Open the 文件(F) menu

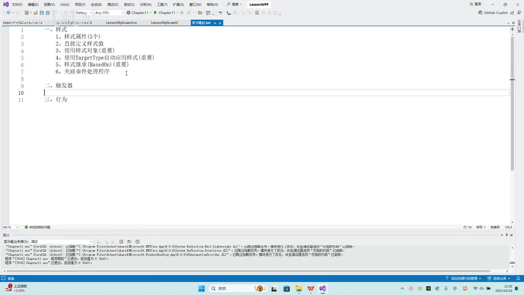point(17,5)
